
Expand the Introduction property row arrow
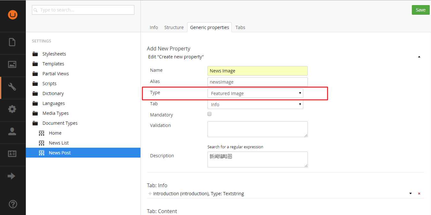point(411,194)
